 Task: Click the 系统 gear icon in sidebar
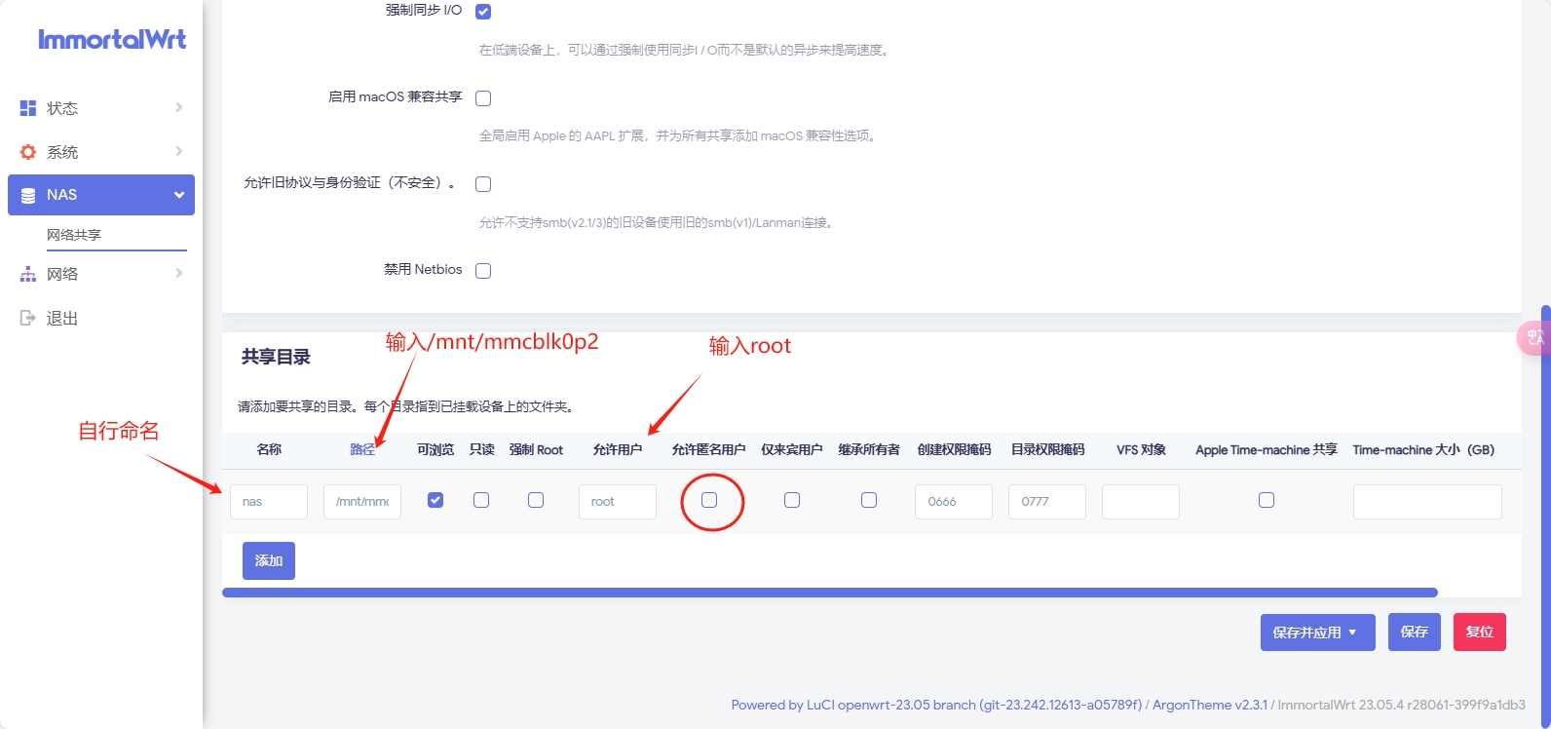[x=28, y=152]
